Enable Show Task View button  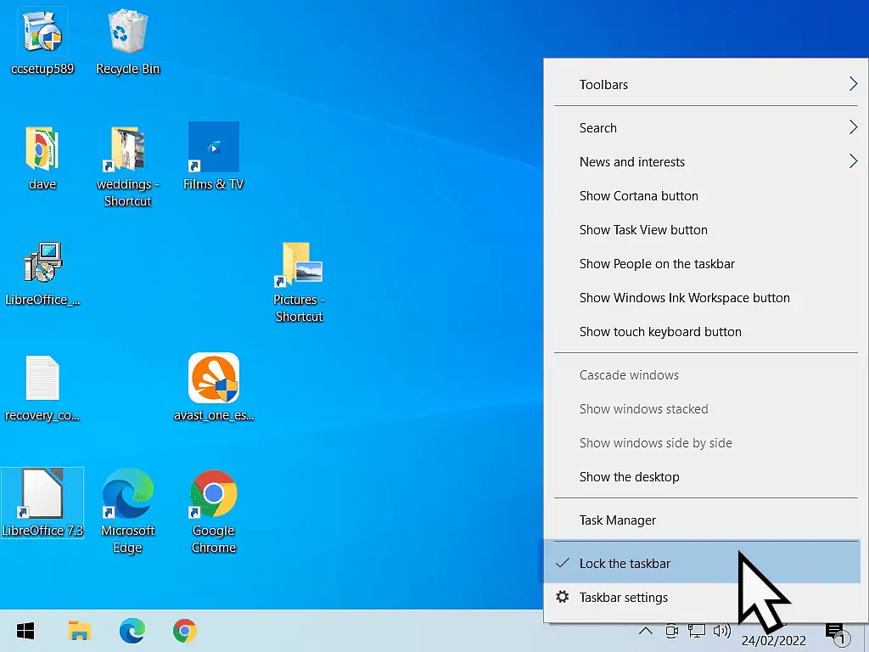(642, 230)
